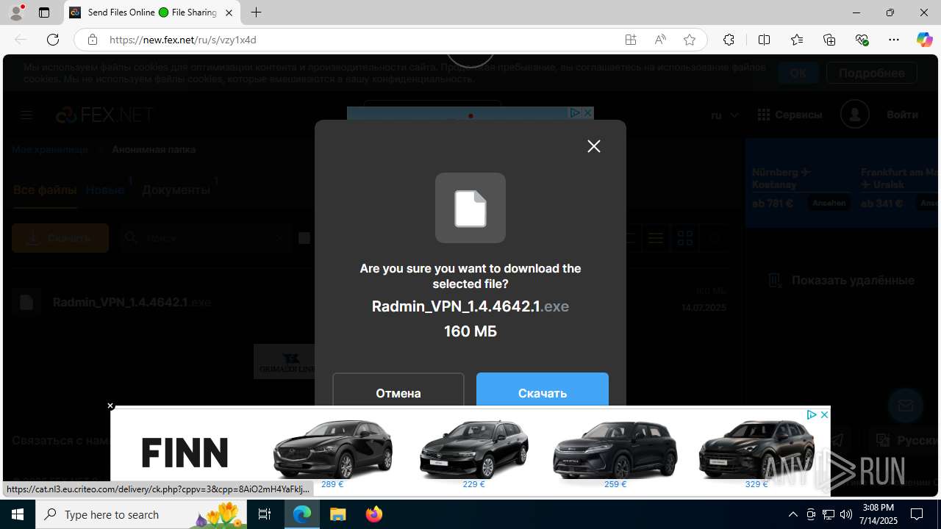
Task: Switch to the Все файлы tab
Action: coord(45,190)
